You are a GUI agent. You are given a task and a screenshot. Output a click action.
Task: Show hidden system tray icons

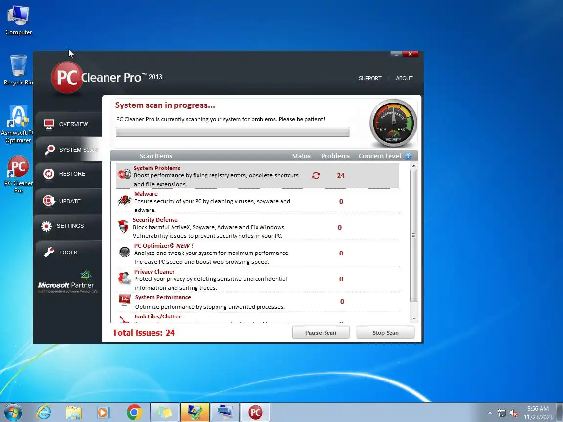[490, 413]
